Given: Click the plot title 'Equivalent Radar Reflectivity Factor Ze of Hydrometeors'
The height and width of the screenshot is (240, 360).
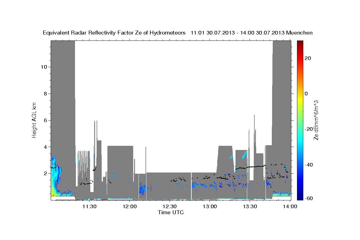Looking at the screenshot, I should [x=114, y=33].
